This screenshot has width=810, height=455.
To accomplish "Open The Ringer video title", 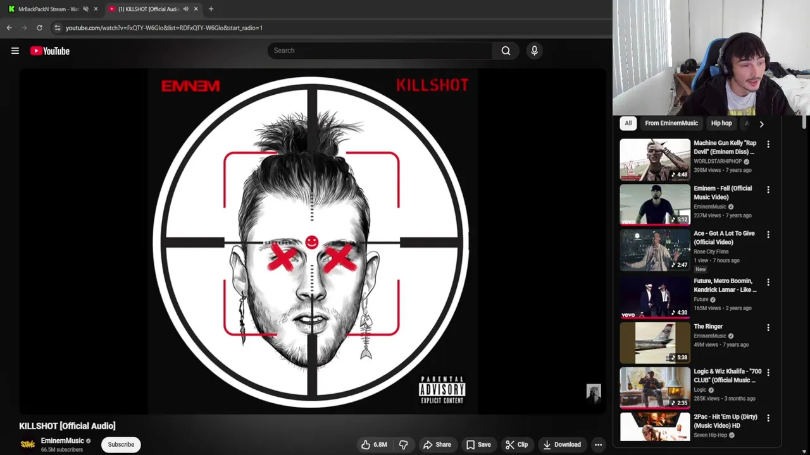I will click(708, 327).
